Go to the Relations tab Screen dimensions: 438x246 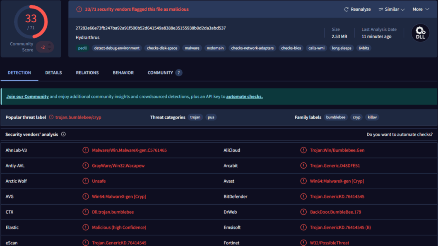point(87,73)
